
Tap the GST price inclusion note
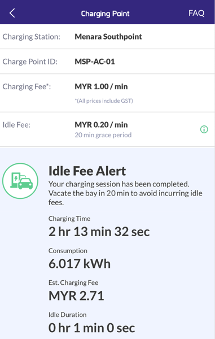click(104, 101)
